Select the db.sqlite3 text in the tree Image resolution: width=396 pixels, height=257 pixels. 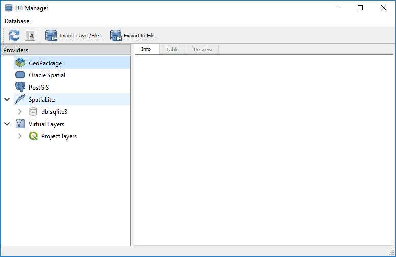pos(55,112)
